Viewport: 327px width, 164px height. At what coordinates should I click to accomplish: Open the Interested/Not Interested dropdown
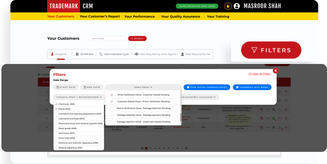(x=199, y=97)
